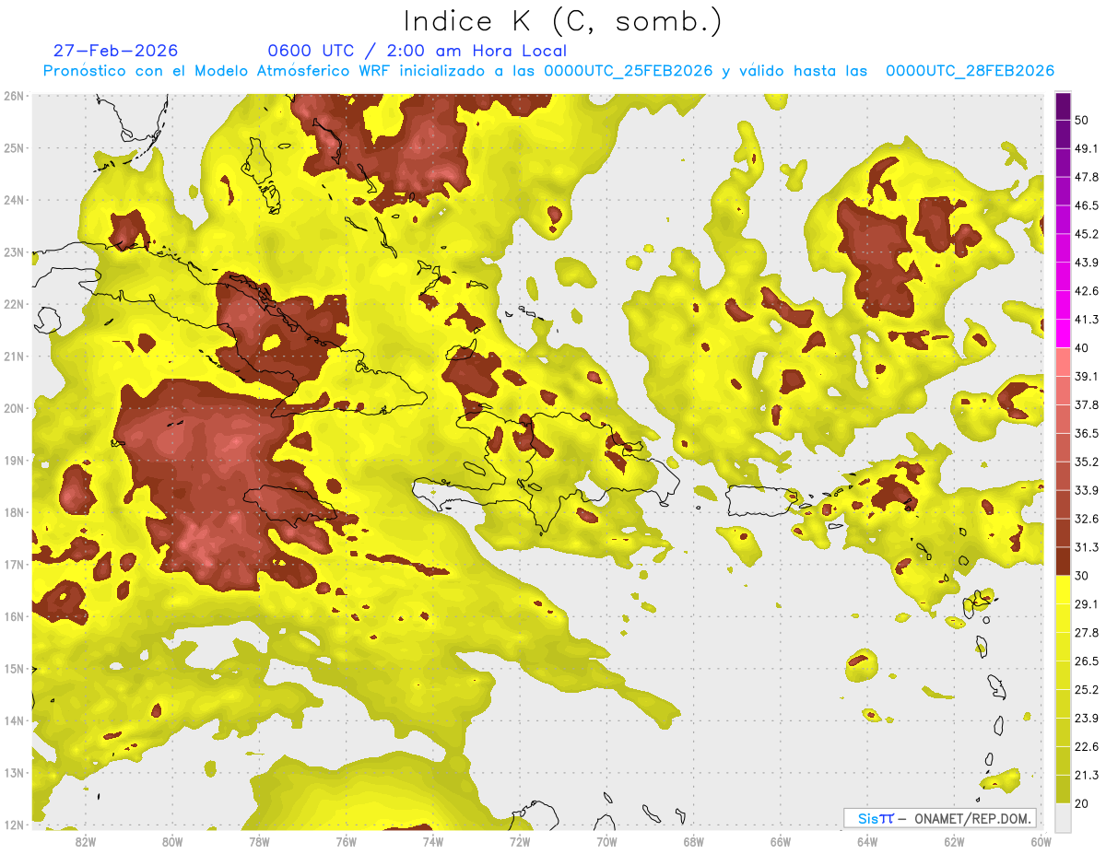This screenshot has height=854, width=1106.
Task: Select the 26N latitude label
Action: (x=13, y=96)
